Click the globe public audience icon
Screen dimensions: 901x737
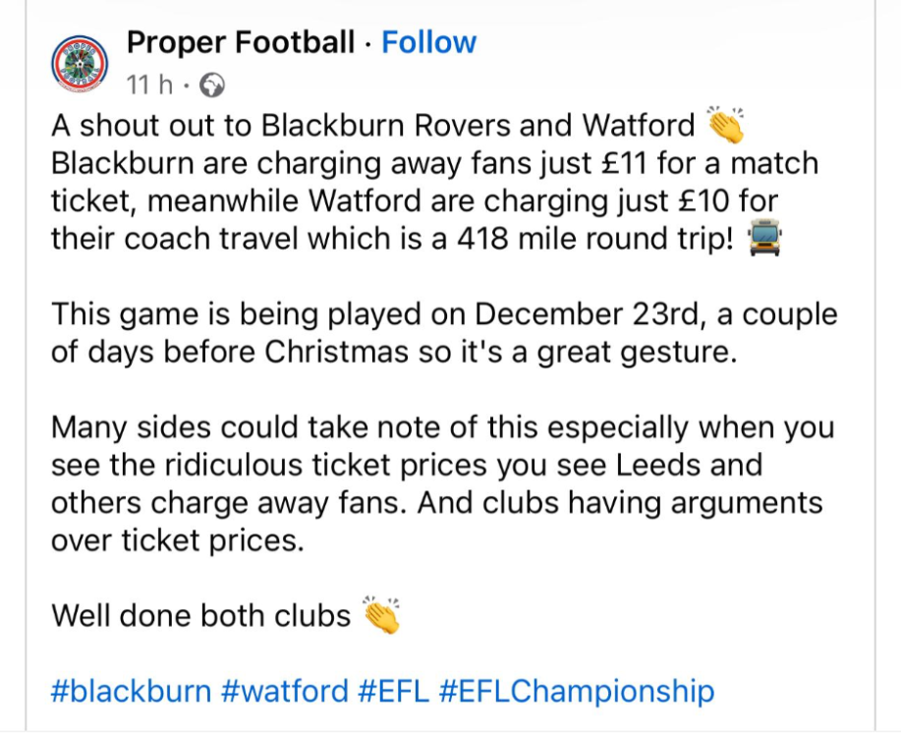(211, 86)
